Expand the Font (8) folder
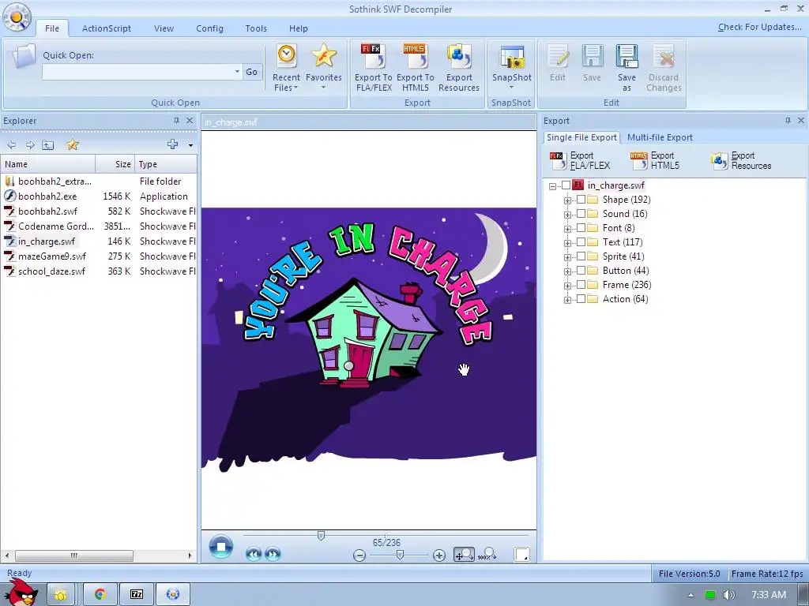 pos(567,229)
